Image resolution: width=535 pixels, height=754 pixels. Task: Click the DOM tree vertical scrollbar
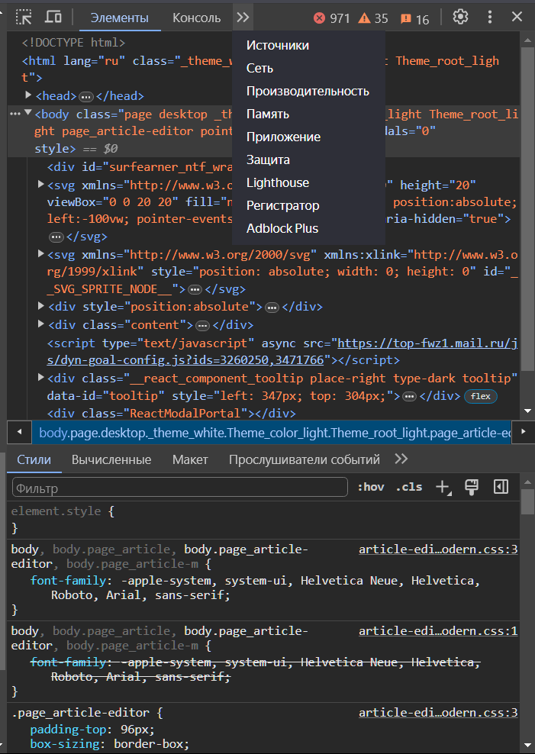527,209
